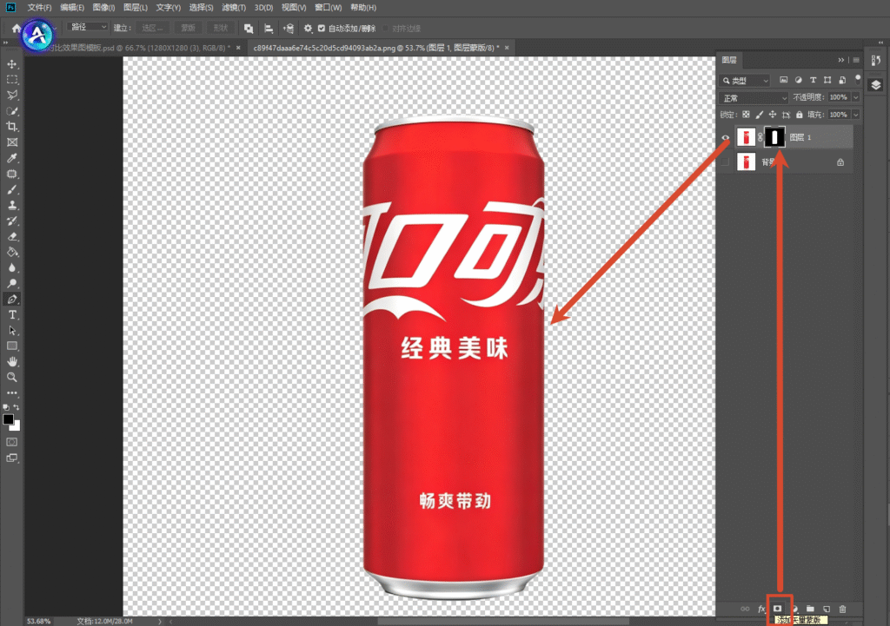This screenshot has width=890, height=626.
Task: Select the Pen tool
Action: tap(12, 299)
